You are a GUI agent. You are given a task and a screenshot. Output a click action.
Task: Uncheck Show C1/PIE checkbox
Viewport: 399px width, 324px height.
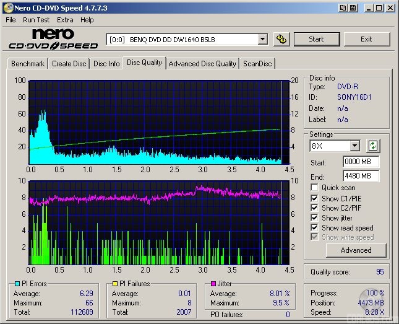[315, 198]
